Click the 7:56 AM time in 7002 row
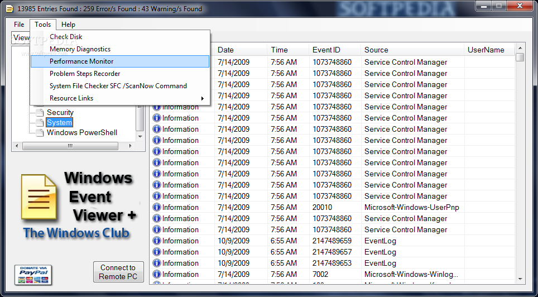 (x=284, y=274)
